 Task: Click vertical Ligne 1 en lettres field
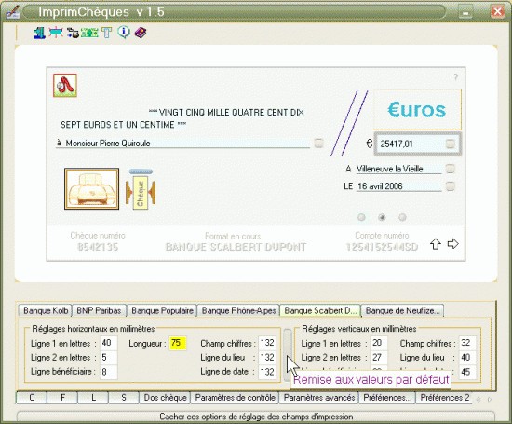tap(379, 343)
